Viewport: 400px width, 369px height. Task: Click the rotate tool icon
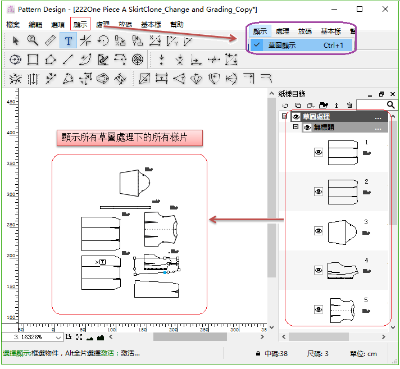click(103, 40)
